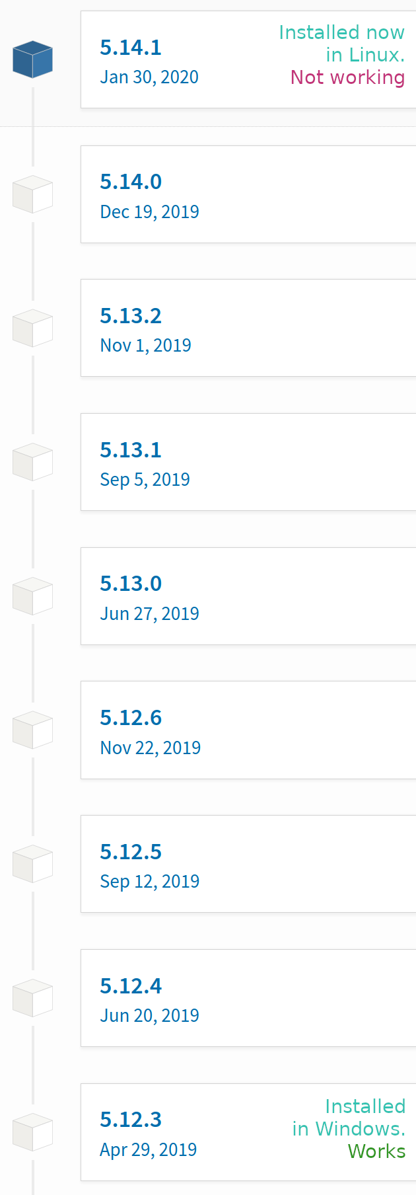
Task: Open version 5.13.1 release page
Action: point(131,450)
